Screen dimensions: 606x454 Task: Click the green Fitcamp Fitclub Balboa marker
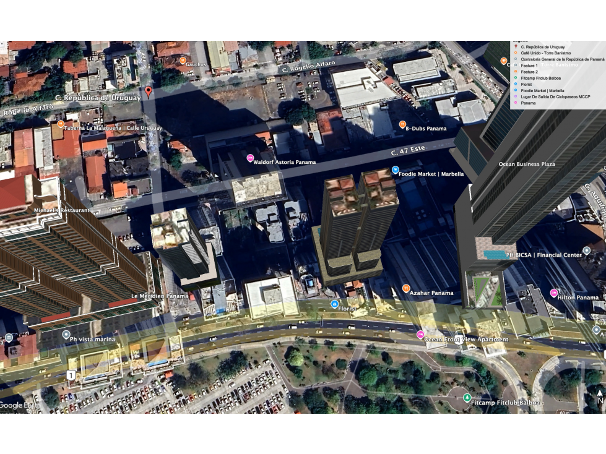(x=467, y=397)
